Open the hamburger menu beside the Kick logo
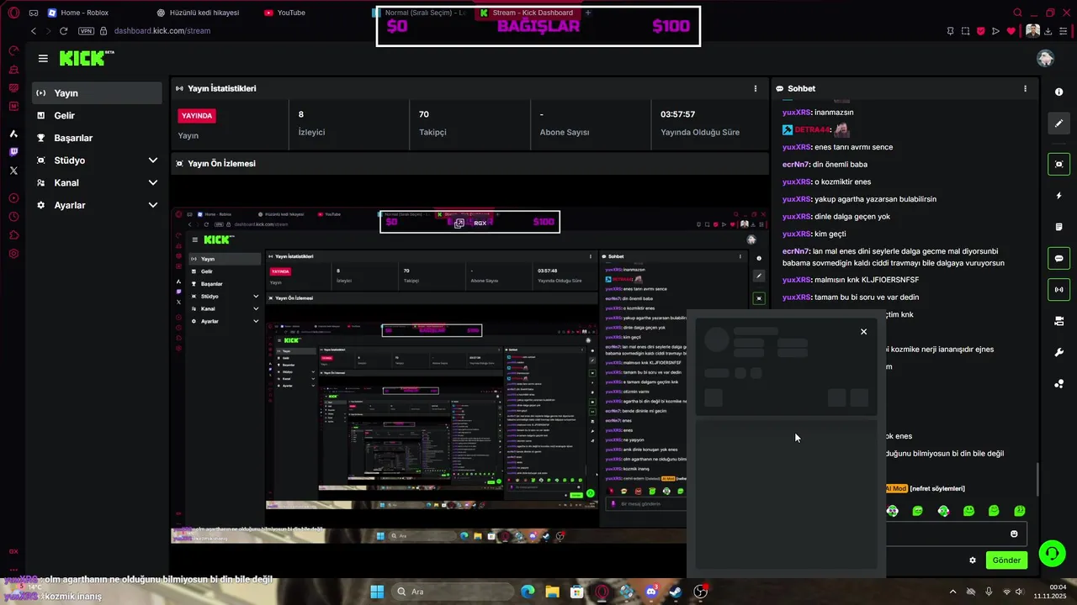This screenshot has width=1077, height=605. pos(43,58)
